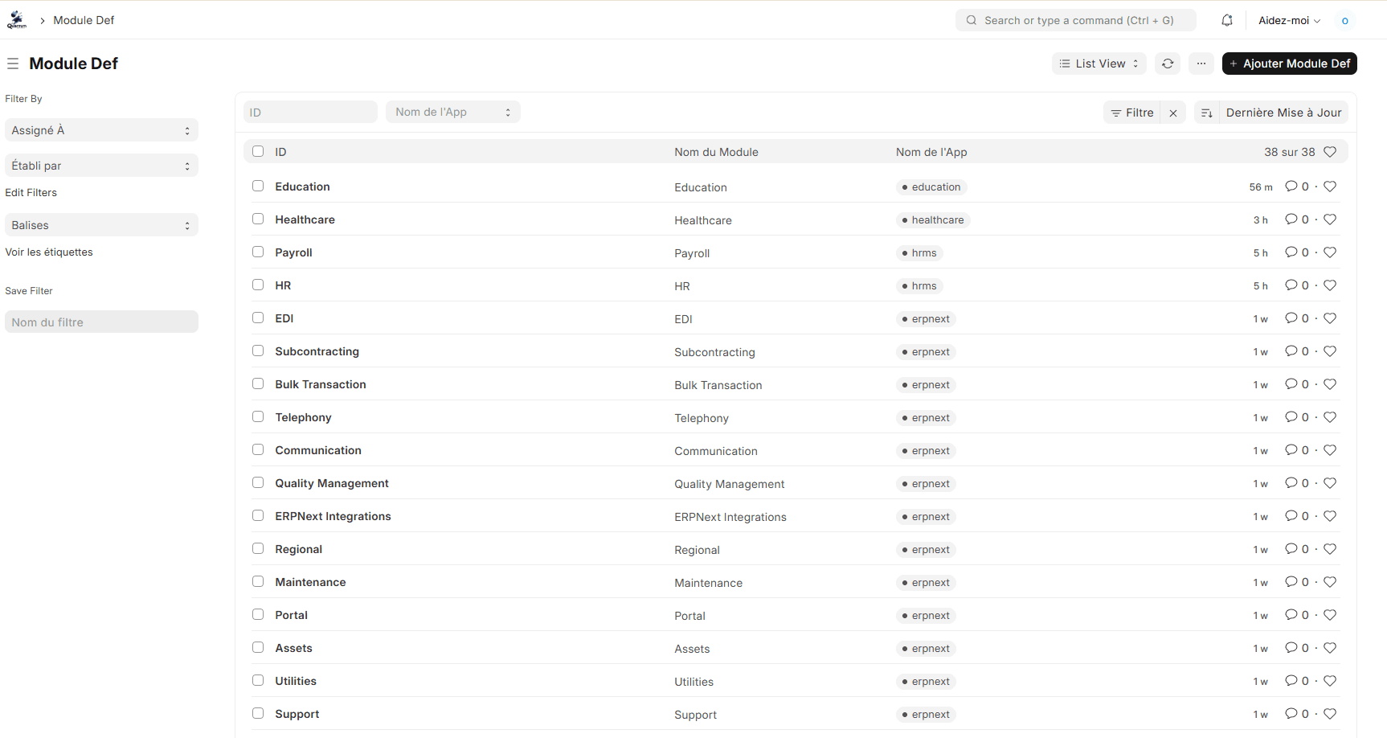Check the Bulk Transaction row checkbox

click(258, 383)
